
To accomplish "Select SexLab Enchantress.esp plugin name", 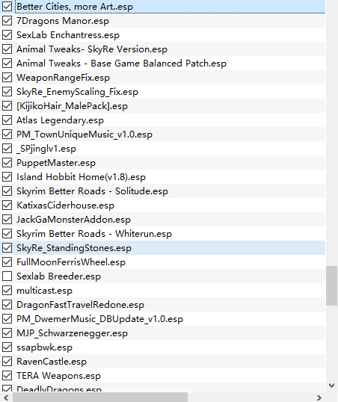I will point(68,35).
